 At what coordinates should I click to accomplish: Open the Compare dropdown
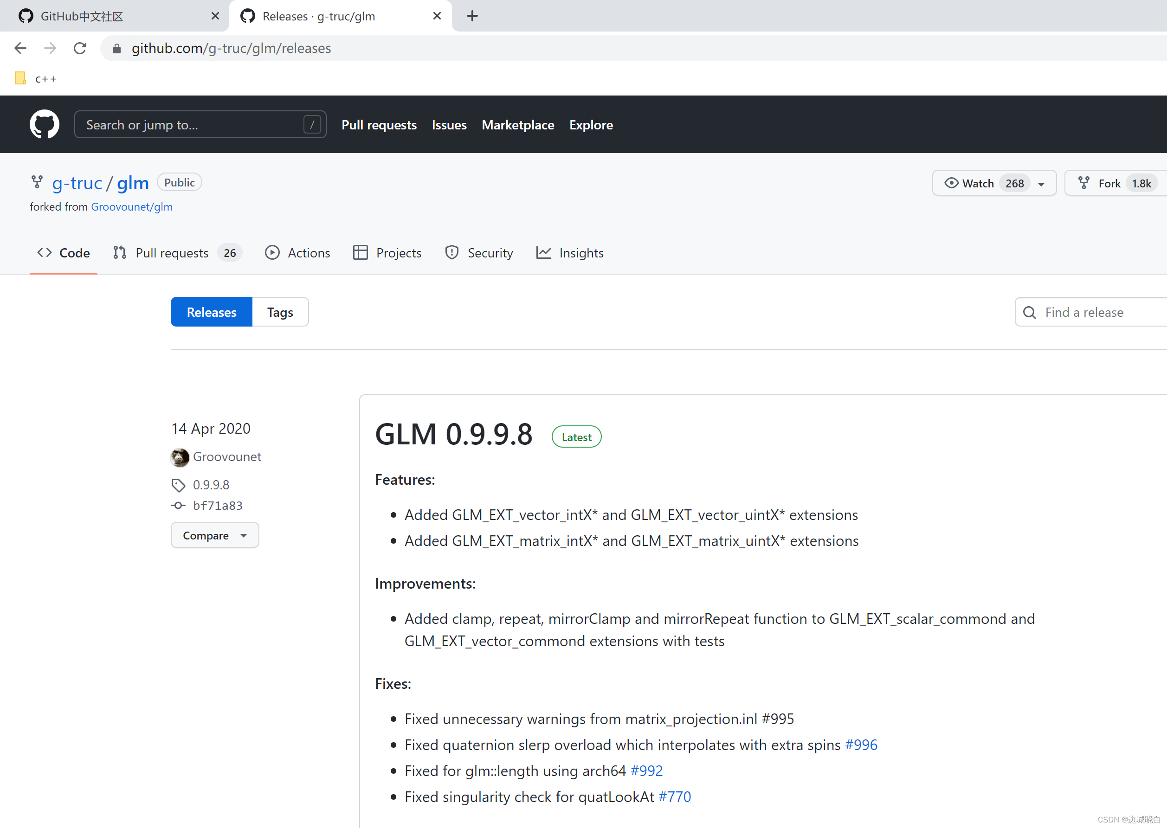click(x=215, y=535)
